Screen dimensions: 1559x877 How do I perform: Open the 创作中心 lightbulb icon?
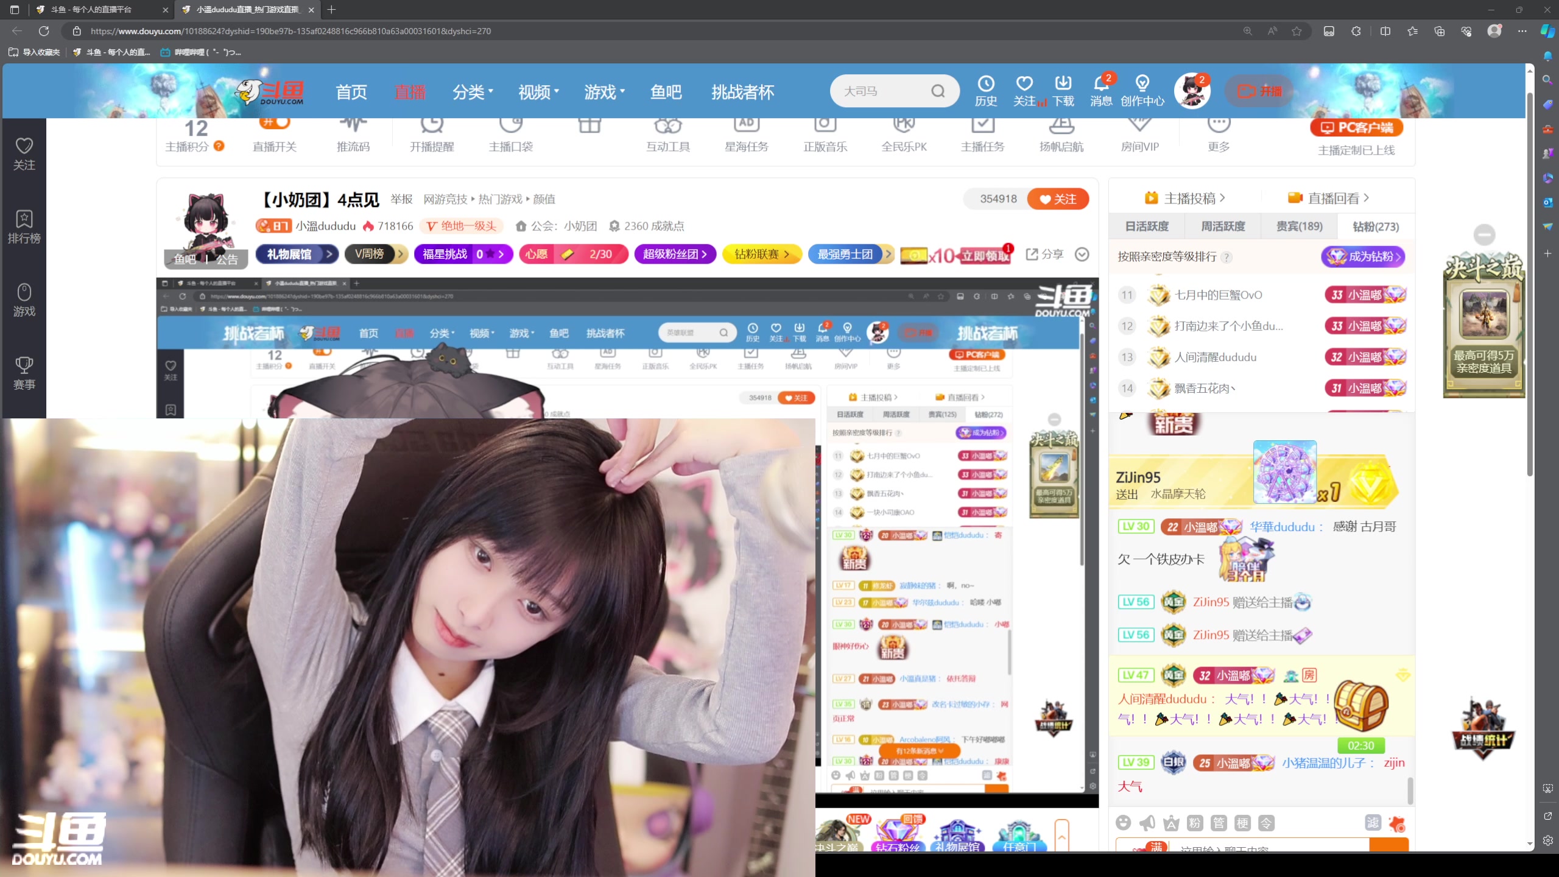click(x=1142, y=91)
